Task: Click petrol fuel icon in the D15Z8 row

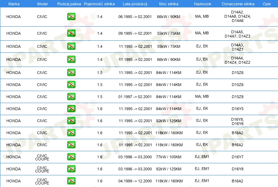Action: coord(71,97)
